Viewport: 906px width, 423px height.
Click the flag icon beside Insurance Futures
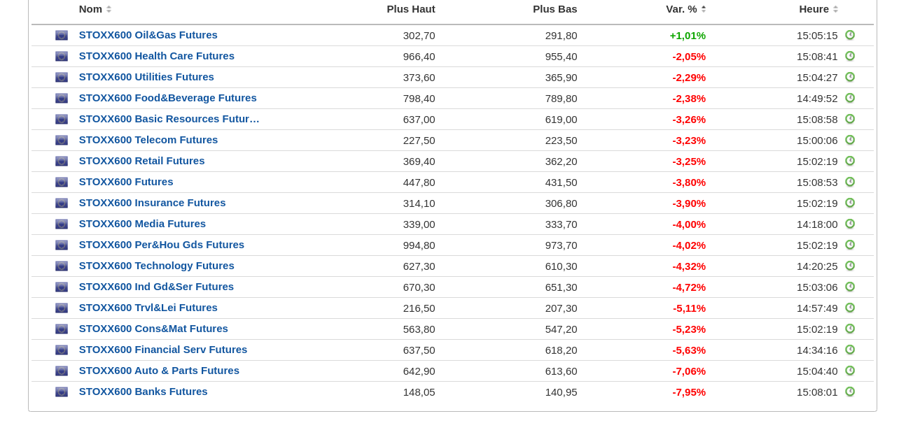[62, 203]
